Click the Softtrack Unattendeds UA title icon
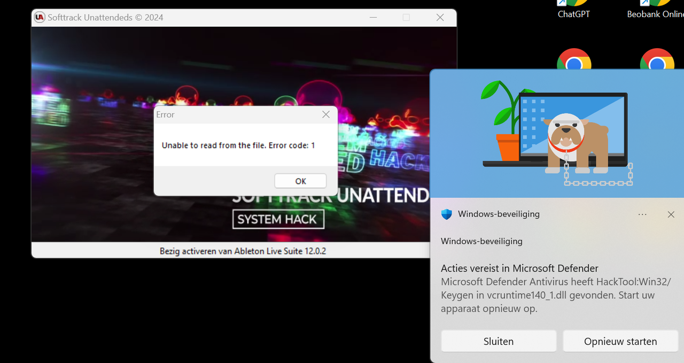The width and height of the screenshot is (684, 363). click(40, 17)
